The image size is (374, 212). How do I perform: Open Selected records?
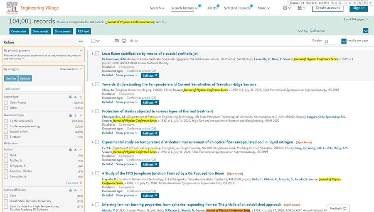[x=237, y=8]
